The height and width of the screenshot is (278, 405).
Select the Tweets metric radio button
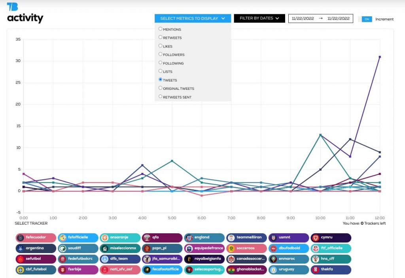(x=161, y=79)
